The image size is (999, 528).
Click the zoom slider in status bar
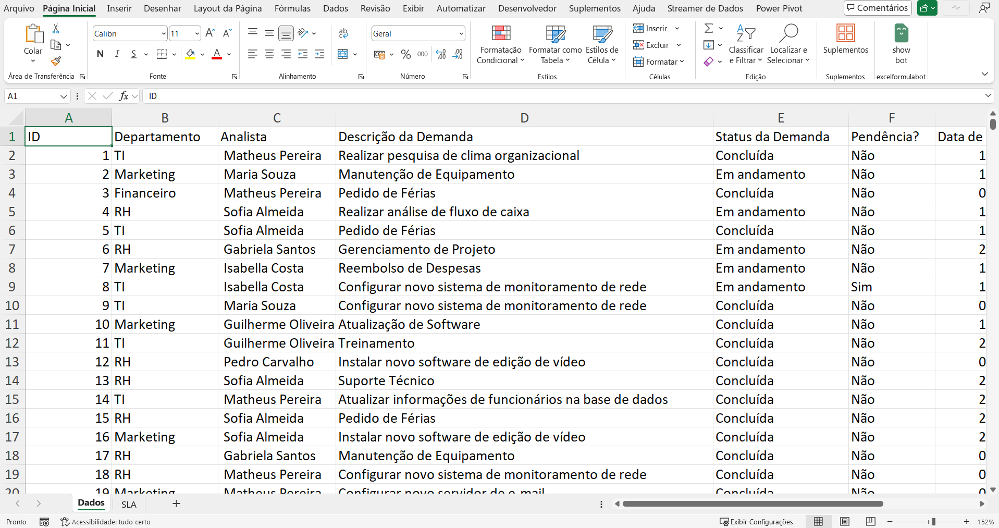933,522
